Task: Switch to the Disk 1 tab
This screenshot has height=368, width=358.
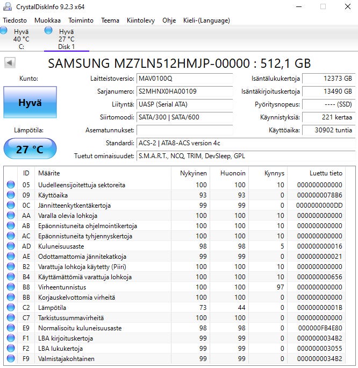Action: point(67,39)
